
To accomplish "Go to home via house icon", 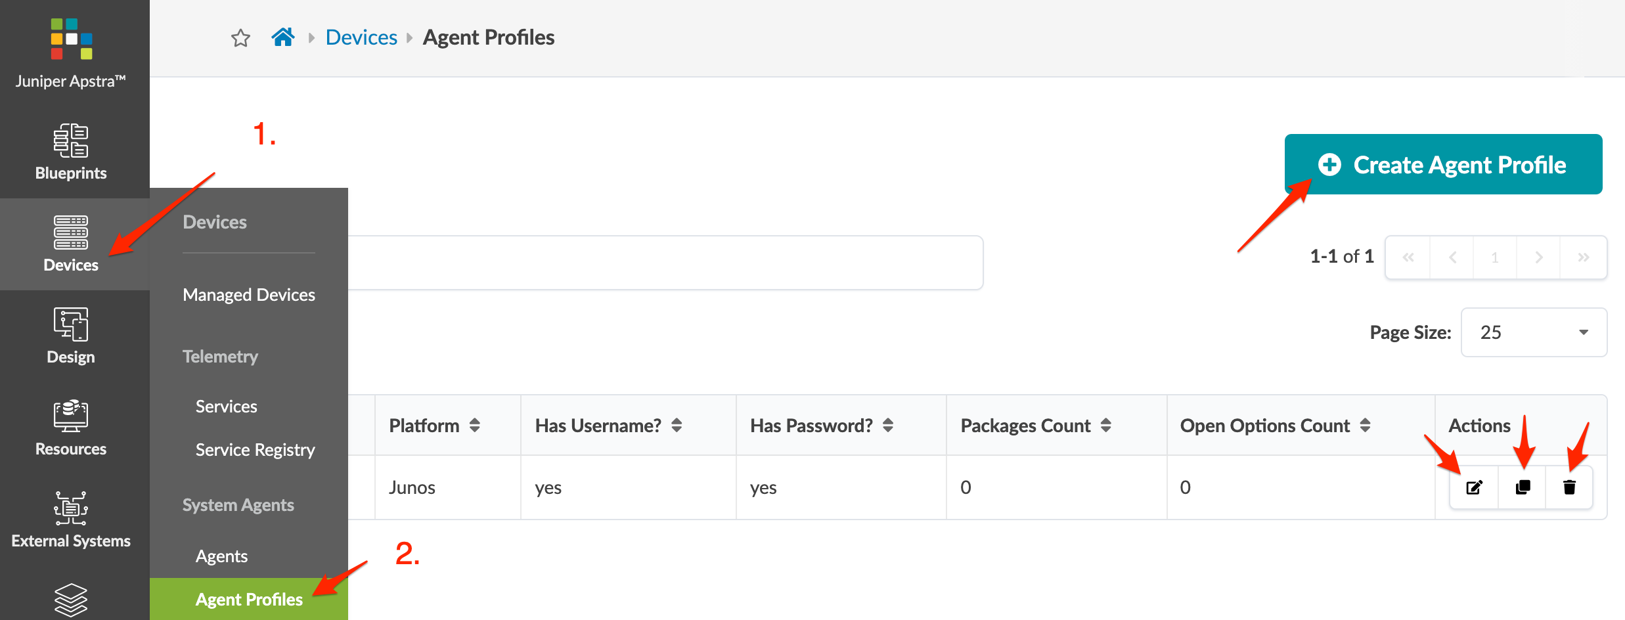I will click(x=283, y=37).
